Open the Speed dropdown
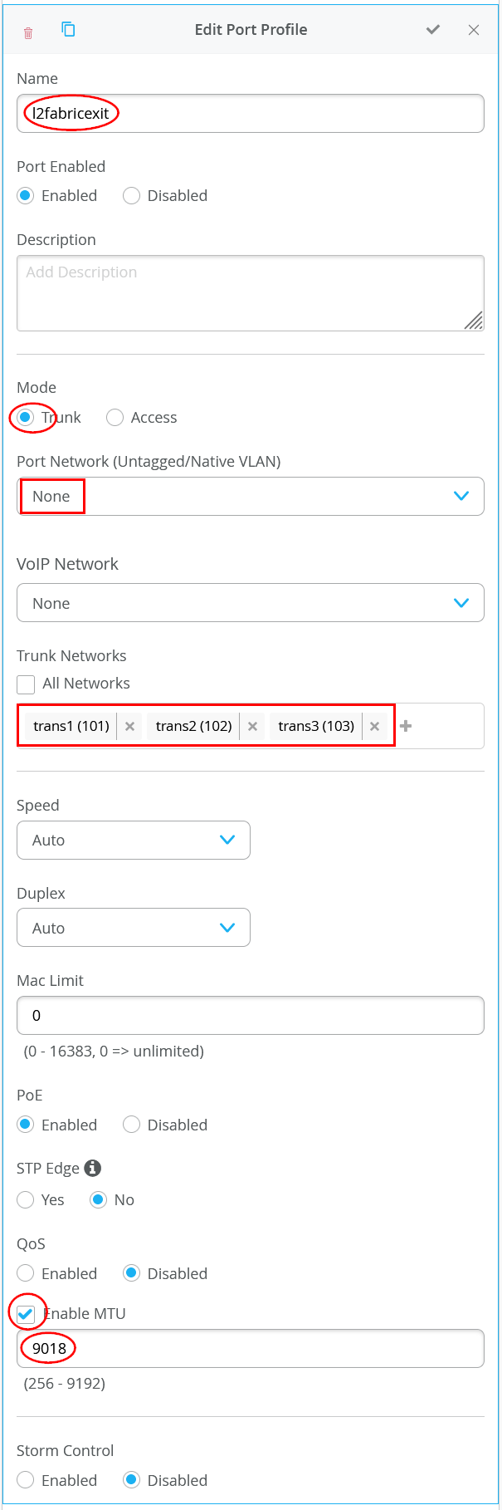This screenshot has width=502, height=1510. 134,840
